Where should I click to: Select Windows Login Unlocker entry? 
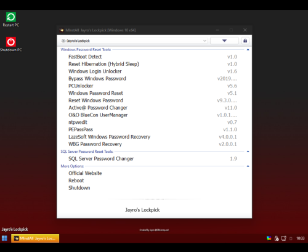click(x=153, y=71)
